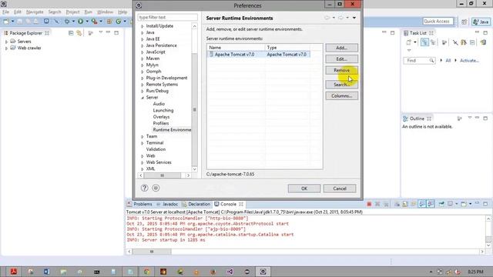Toggle Scheduled view in Task List
This screenshot has height=277, width=493.
(x=433, y=42)
